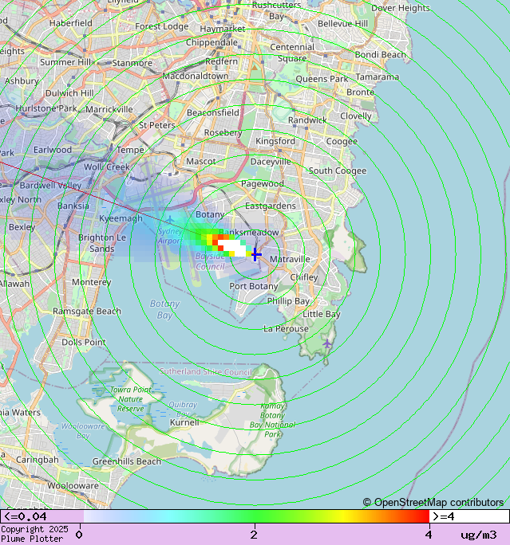The height and width of the screenshot is (545, 510).
Task: Click the Bondi Beach label
Action: 380,55
